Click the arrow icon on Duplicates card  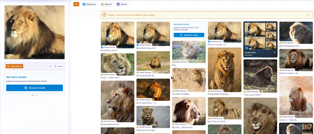[x=274, y=52]
